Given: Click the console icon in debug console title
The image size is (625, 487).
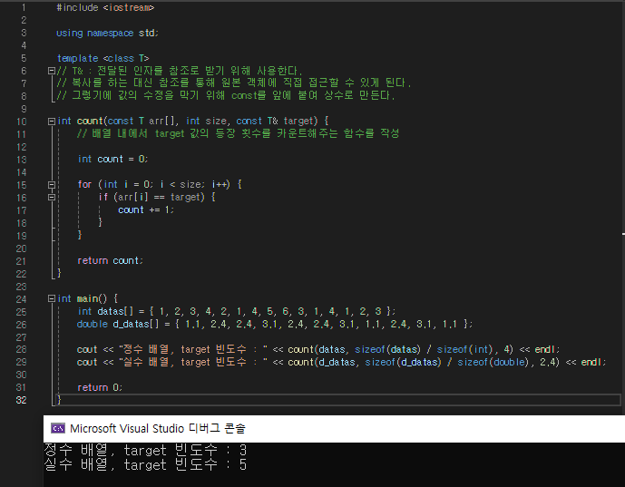Looking at the screenshot, I should click(x=58, y=428).
